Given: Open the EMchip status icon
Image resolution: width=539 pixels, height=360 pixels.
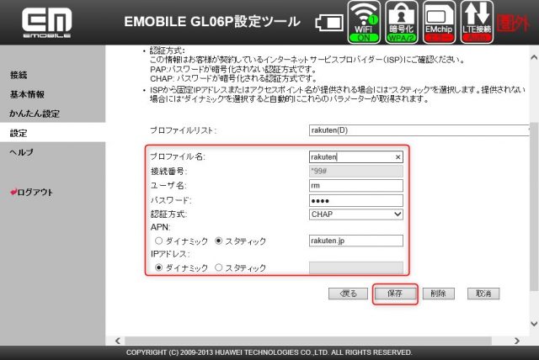Looking at the screenshot, I should [x=439, y=22].
